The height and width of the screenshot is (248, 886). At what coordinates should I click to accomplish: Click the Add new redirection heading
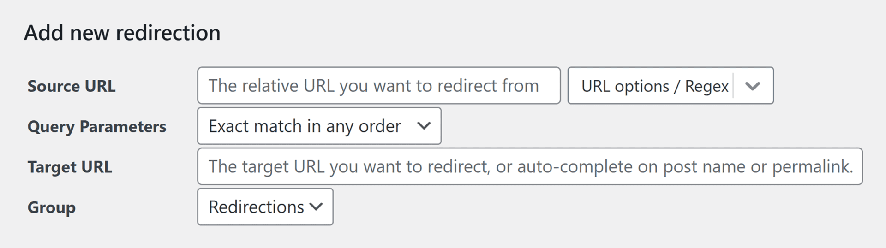[x=122, y=33]
